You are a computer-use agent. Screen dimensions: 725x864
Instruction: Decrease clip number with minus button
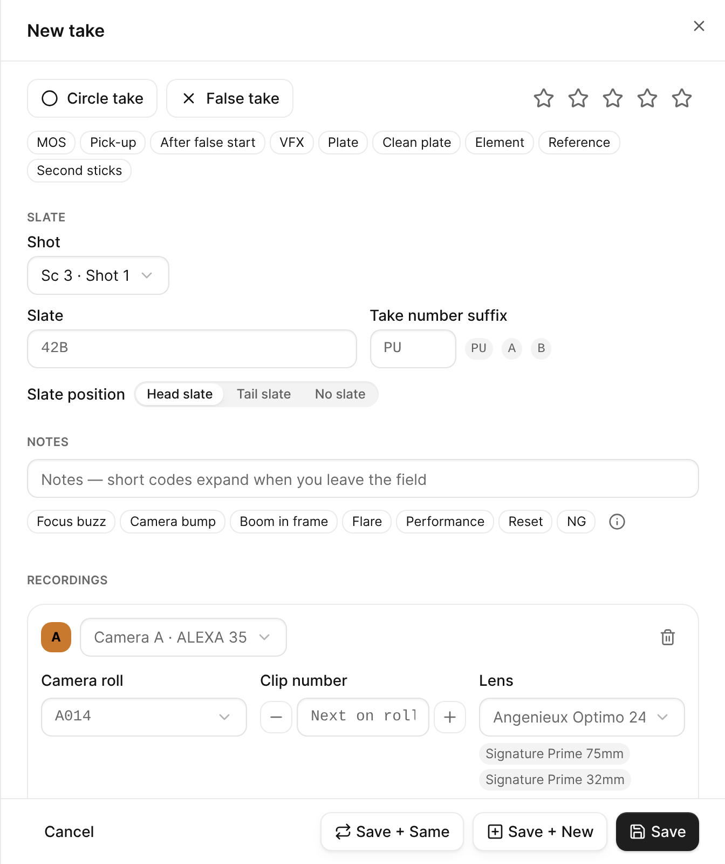point(276,717)
